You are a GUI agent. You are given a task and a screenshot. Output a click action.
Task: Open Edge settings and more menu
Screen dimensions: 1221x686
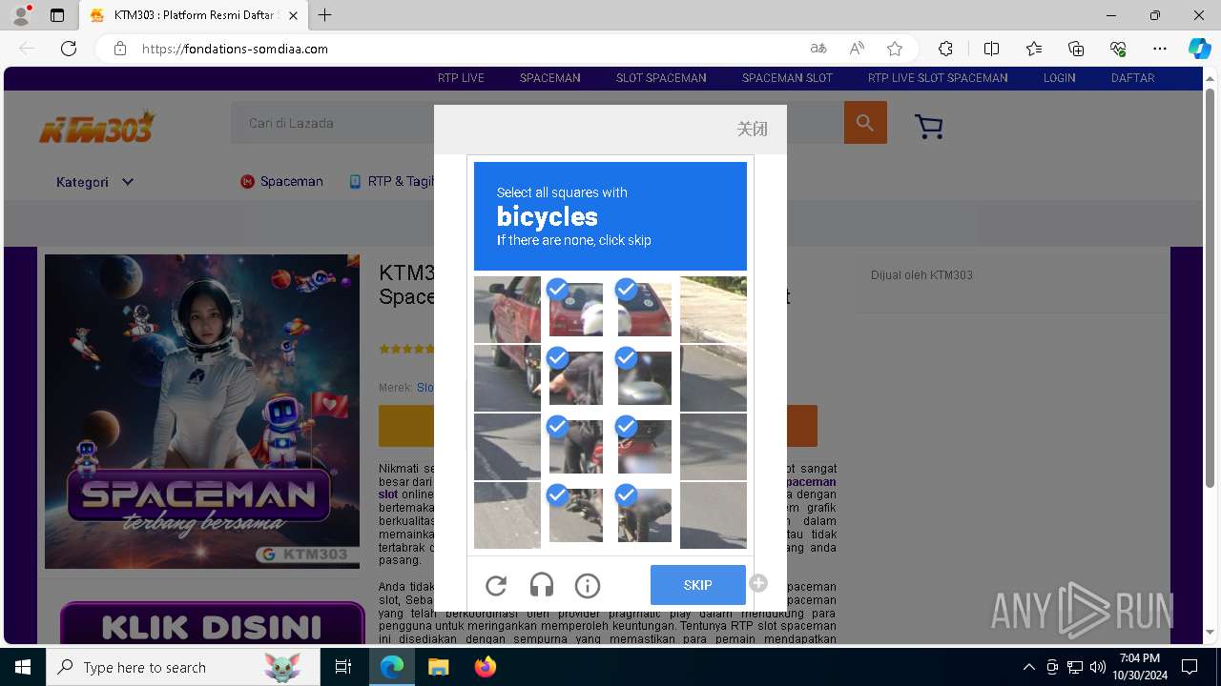(1160, 49)
